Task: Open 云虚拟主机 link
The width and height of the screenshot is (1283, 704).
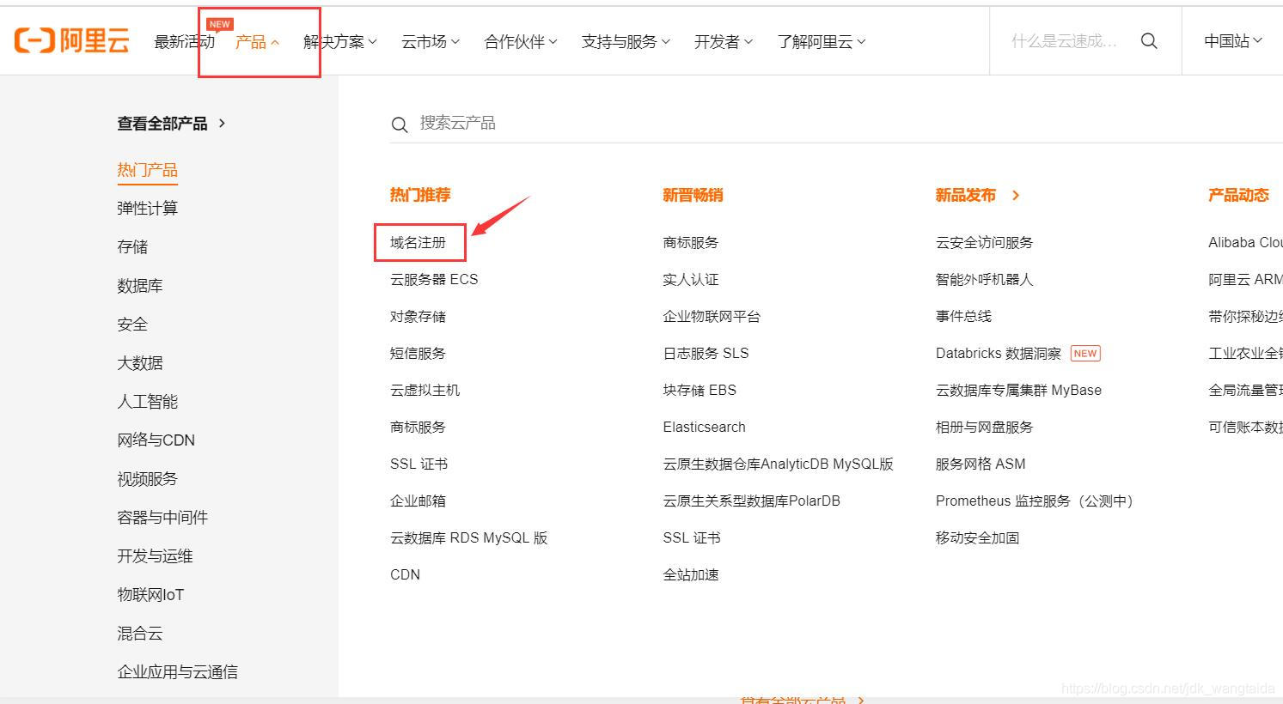Action: pyautogui.click(x=425, y=390)
